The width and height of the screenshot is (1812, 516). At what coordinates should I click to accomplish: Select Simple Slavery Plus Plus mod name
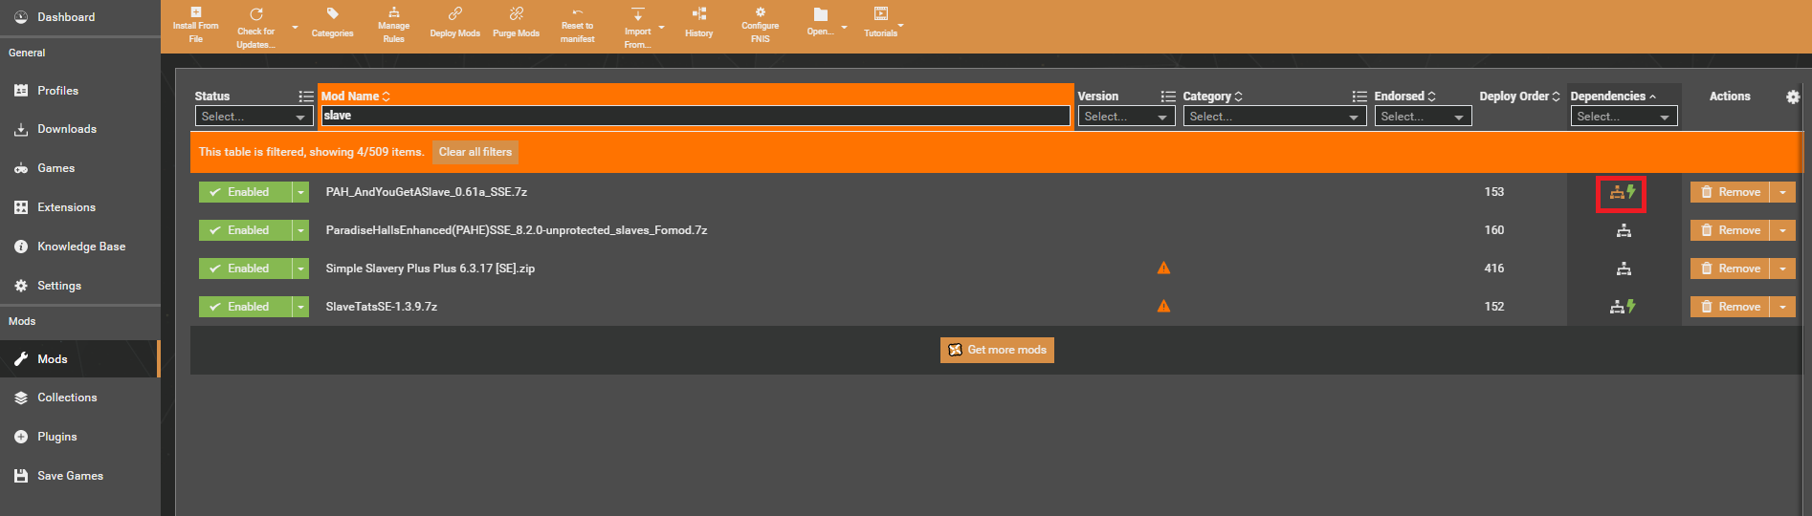point(430,269)
